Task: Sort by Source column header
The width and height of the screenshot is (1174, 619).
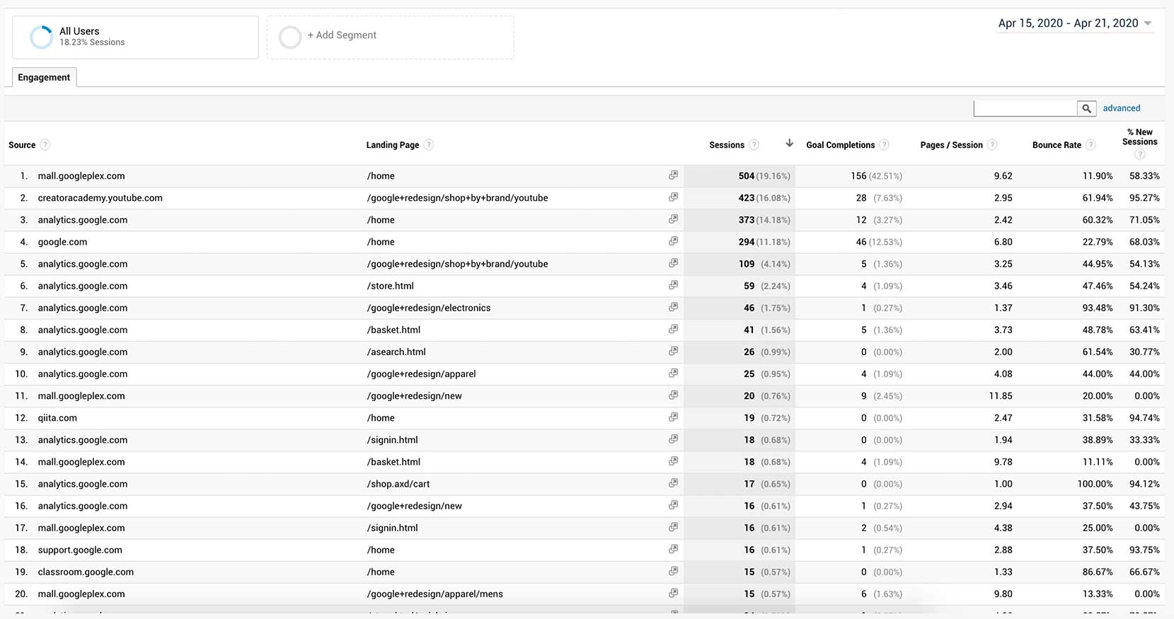Action: tap(22, 145)
